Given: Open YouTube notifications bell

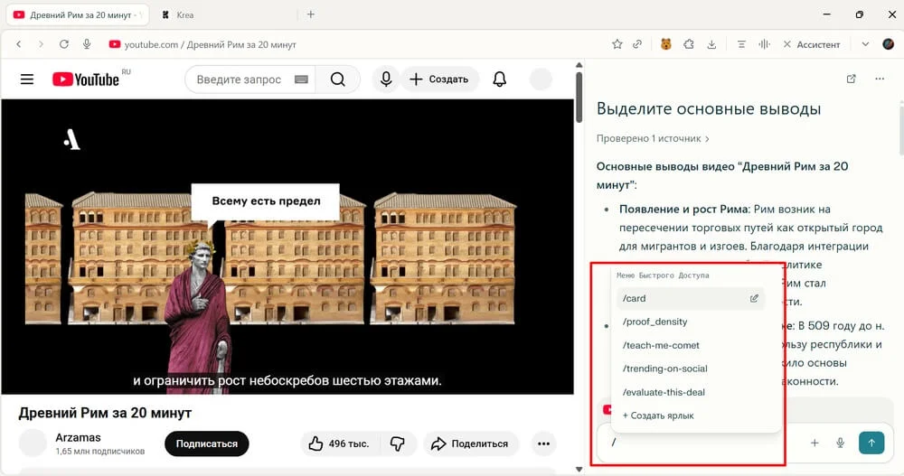Looking at the screenshot, I should click(x=499, y=79).
